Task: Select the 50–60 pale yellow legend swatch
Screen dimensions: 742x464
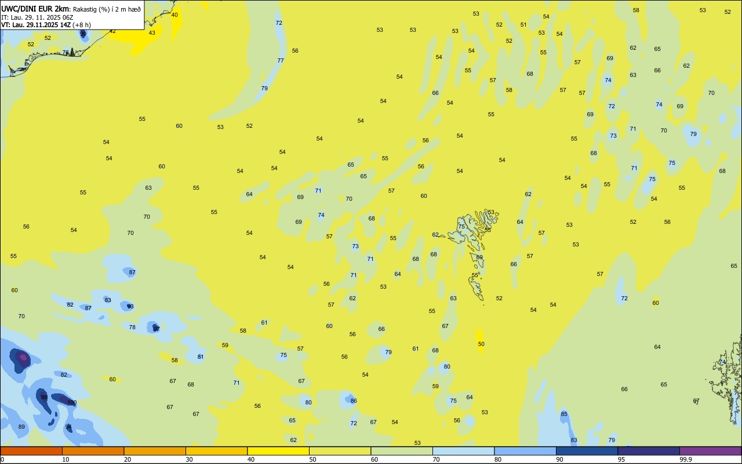Action: tap(340, 451)
